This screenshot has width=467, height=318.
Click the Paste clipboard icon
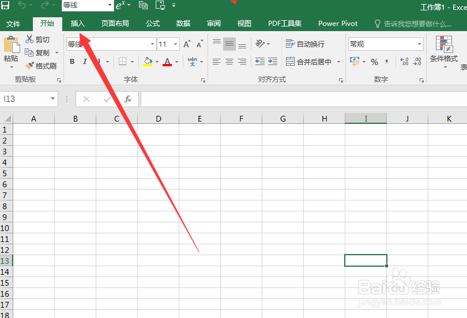[x=12, y=45]
